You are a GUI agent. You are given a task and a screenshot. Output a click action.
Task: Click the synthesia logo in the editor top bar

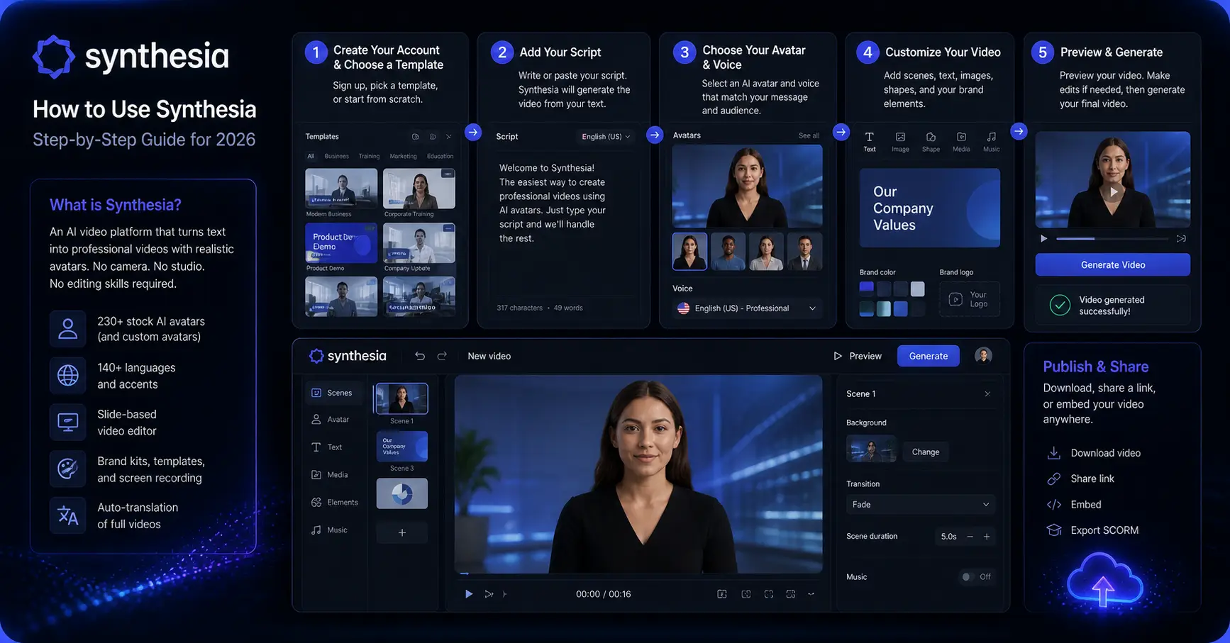[x=348, y=356]
